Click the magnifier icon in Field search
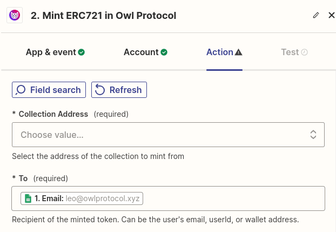The height and width of the screenshot is (232, 336). click(x=21, y=90)
